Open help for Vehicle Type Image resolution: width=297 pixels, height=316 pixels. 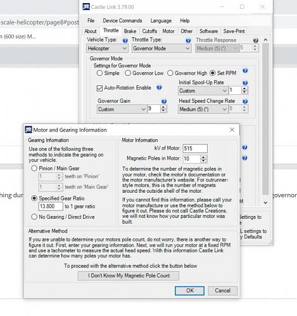coord(125,40)
